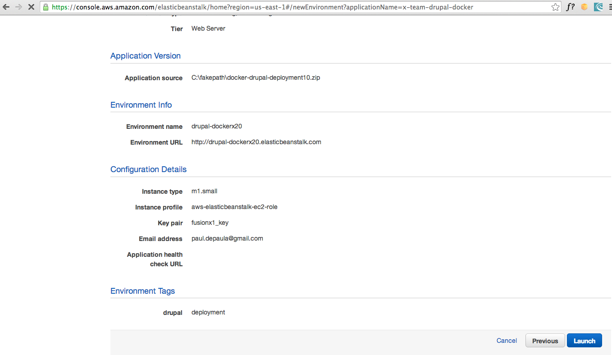Click the Web Server tier value
This screenshot has height=355, width=612.
click(x=208, y=28)
